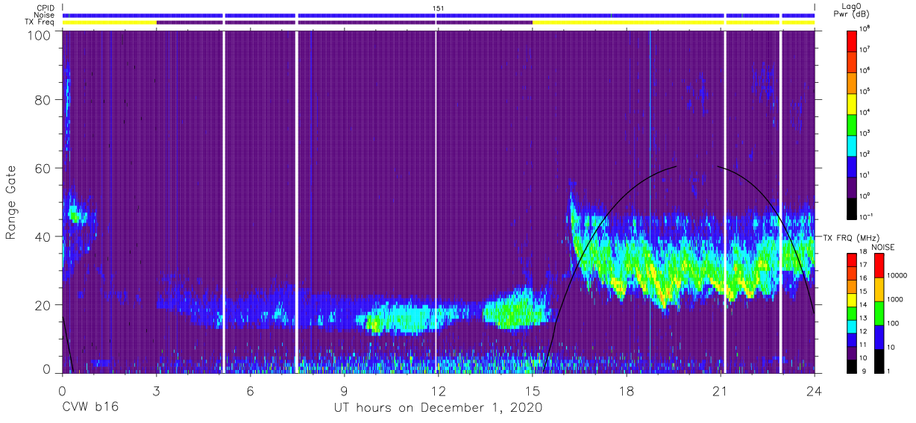Select the yellow segment of the power colorbar
Screen dimensions: 916x423
(x=853, y=103)
